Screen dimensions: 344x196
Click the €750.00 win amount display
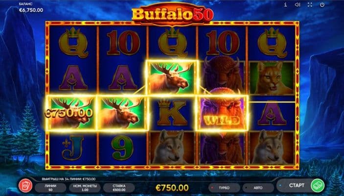pyautogui.click(x=172, y=188)
